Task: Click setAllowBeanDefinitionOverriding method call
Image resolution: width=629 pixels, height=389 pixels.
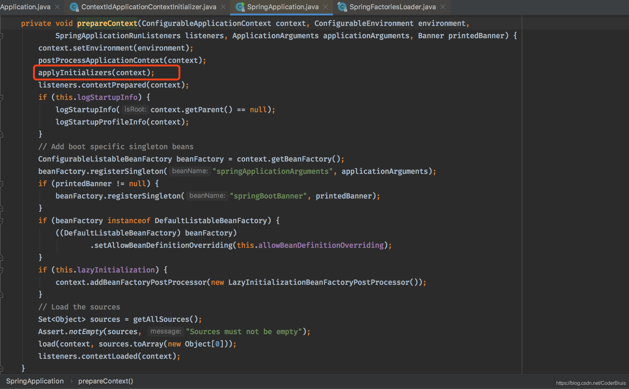Action: [x=163, y=245]
